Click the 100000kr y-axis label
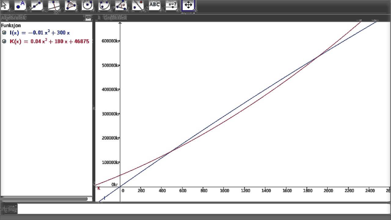The width and height of the screenshot is (391, 220). click(x=110, y=162)
